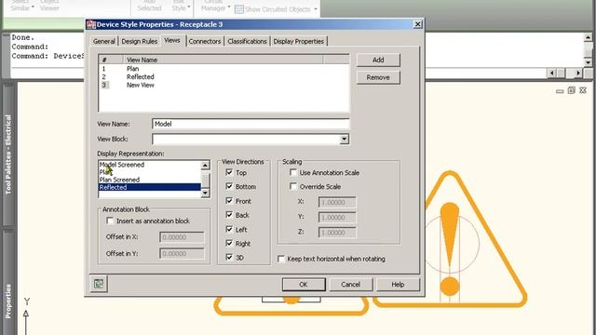
Task: Click into the View Name input field
Action: click(251, 124)
